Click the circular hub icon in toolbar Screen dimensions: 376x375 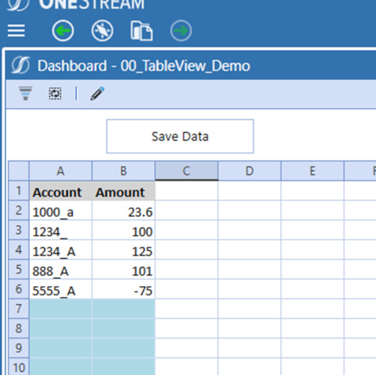click(x=102, y=31)
